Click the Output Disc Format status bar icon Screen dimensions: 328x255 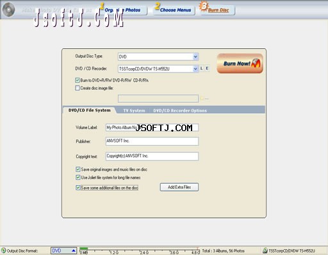(x=3, y=251)
